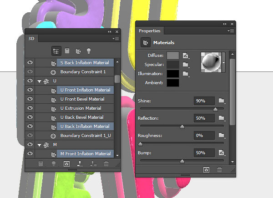The width and height of the screenshot is (273, 198).
Task: Click the Shine percentage field
Action: point(204,101)
